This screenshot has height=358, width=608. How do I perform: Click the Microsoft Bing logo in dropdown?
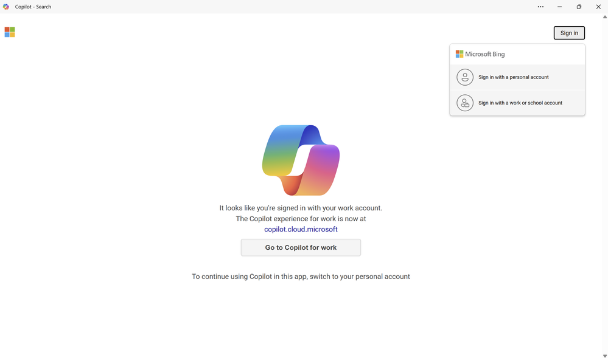pos(480,54)
